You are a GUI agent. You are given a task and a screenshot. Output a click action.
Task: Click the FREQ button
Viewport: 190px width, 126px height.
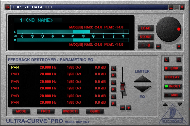(x=46, y=111)
